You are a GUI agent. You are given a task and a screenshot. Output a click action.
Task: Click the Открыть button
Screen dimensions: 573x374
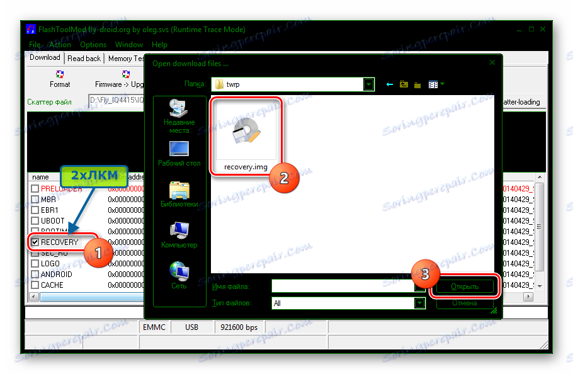pos(465,285)
